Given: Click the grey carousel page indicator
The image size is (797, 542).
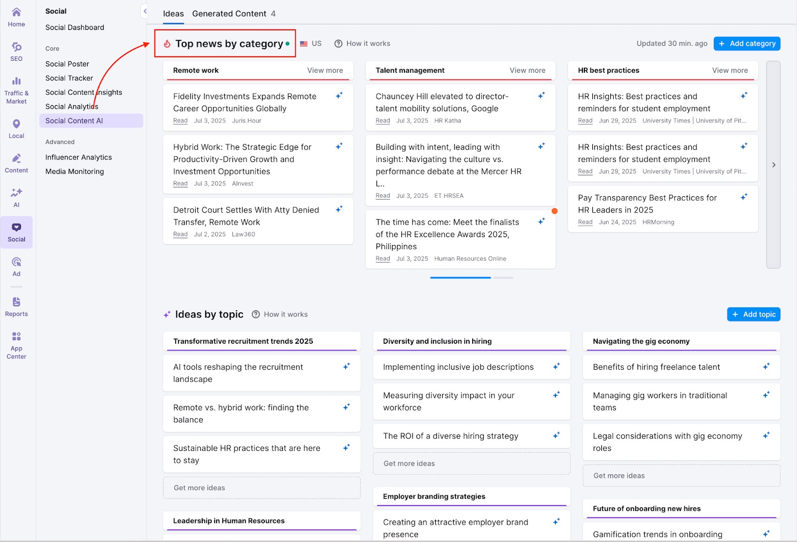Looking at the screenshot, I should (x=503, y=277).
